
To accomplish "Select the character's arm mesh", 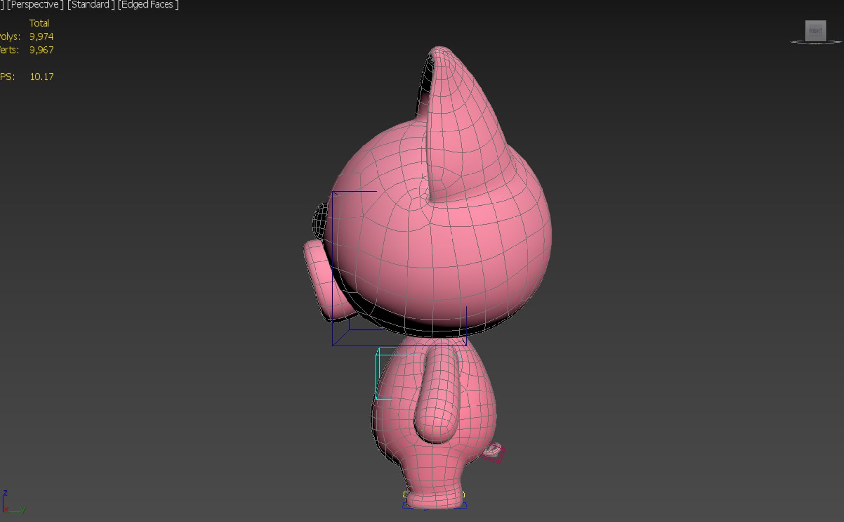I will (x=437, y=395).
